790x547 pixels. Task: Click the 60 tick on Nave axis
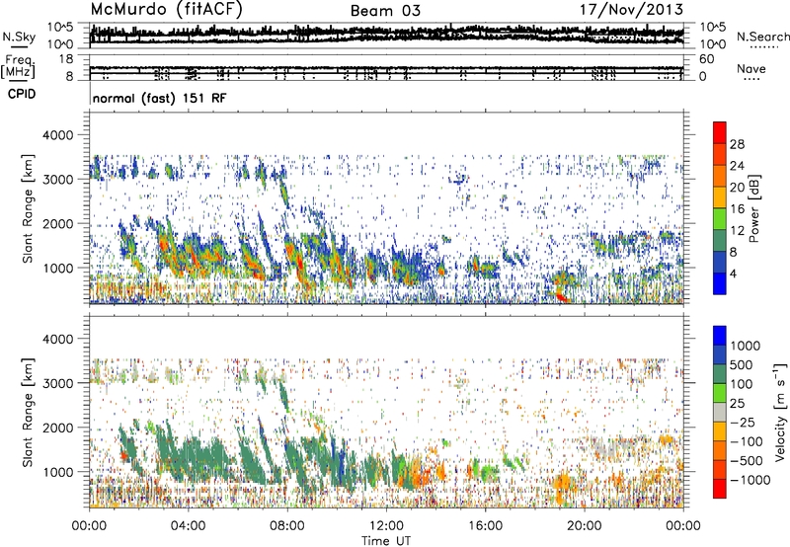click(706, 59)
